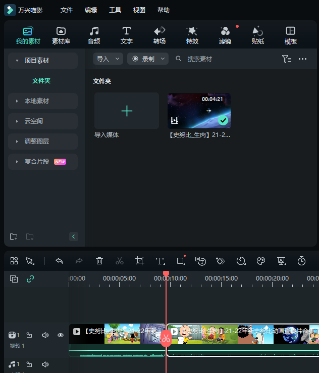Click the 导入媒体 plus tile
Viewport: 319px width, 373px height.
coord(127,111)
